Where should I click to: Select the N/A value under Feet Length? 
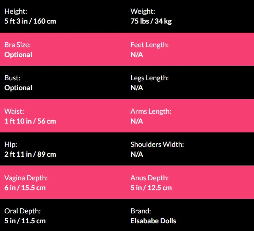(x=137, y=55)
